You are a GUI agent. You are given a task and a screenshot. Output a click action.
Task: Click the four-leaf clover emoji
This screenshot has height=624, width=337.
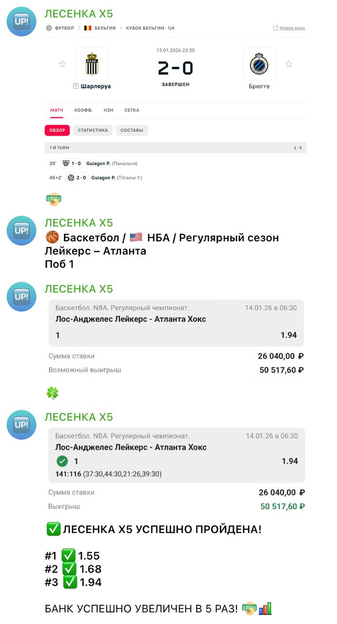[x=52, y=393]
